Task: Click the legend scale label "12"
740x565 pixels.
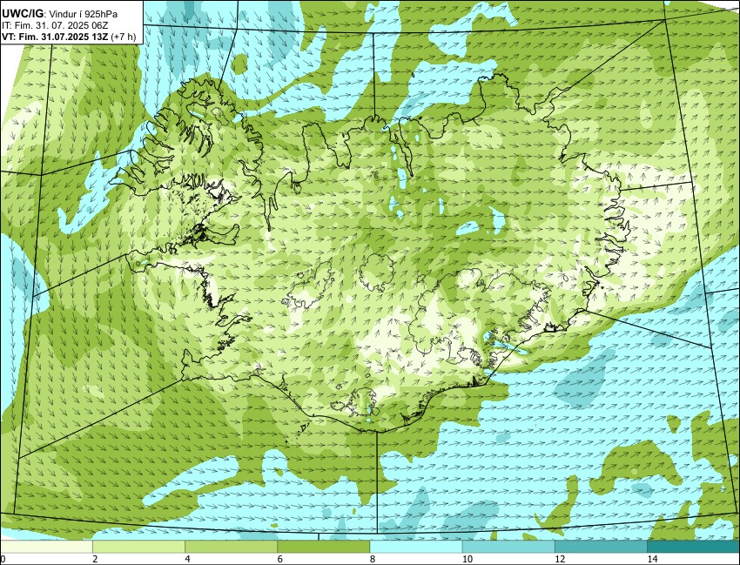Action: 560,559
